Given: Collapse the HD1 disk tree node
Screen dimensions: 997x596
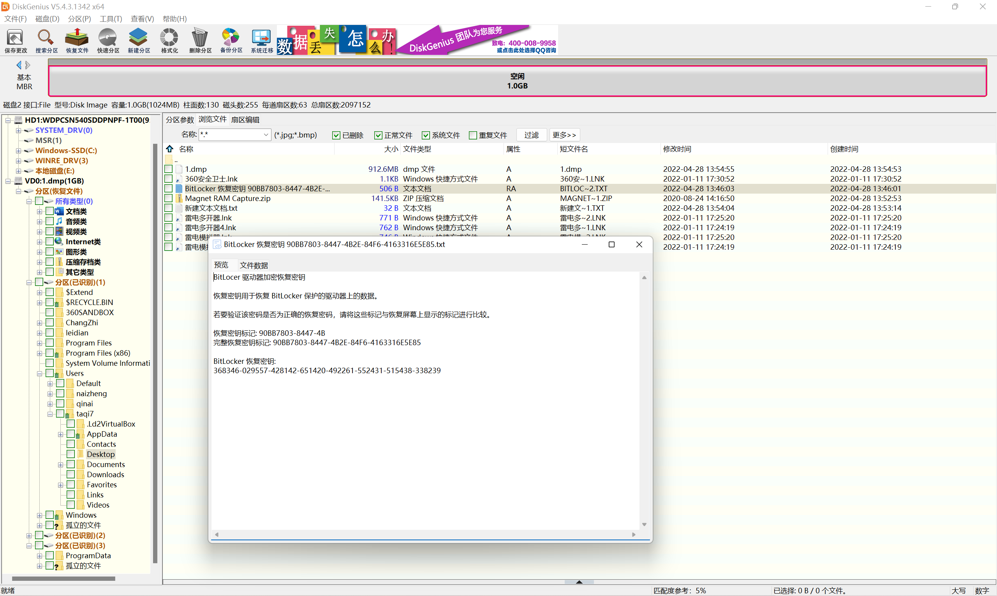Looking at the screenshot, I should [x=8, y=120].
